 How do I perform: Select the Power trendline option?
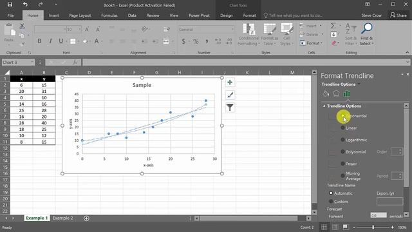(x=342, y=164)
